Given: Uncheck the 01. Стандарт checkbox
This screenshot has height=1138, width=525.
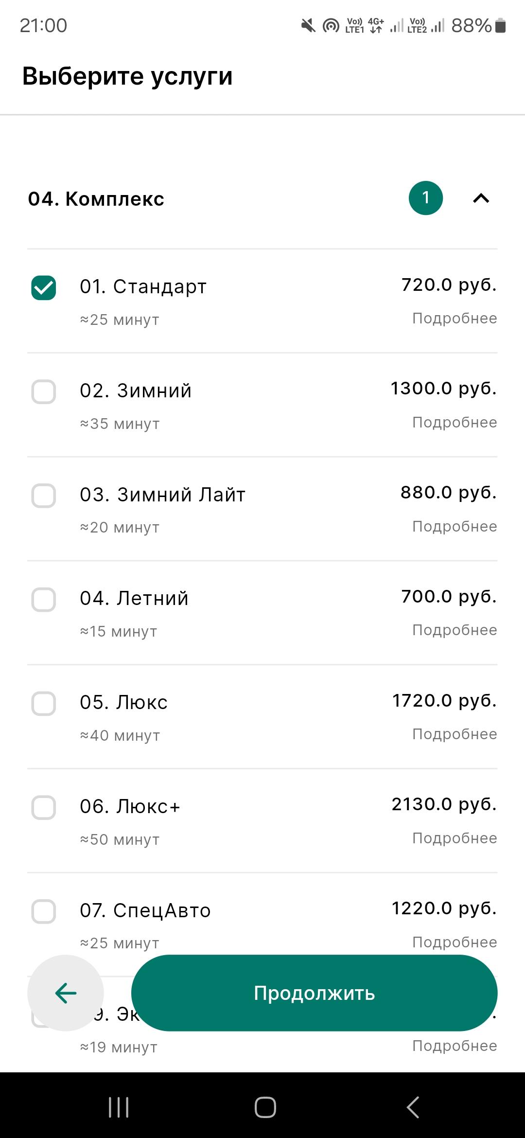Looking at the screenshot, I should [x=44, y=288].
